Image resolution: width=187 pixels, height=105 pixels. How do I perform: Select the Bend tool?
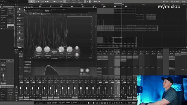[46, 1]
